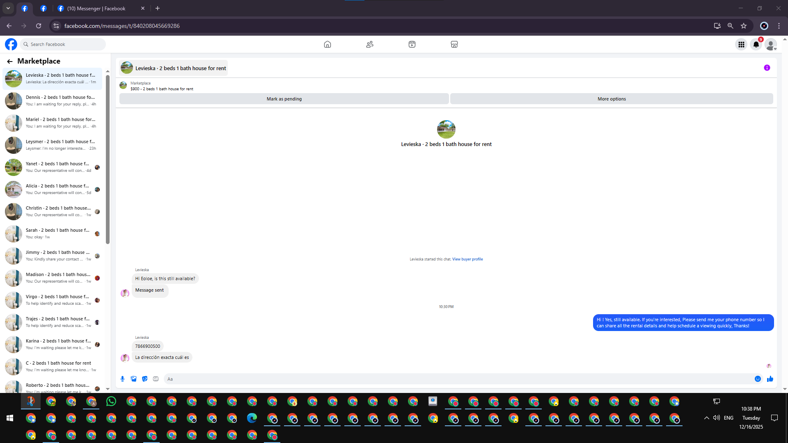
Task: Open Yanet conversation in the list
Action: 53,167
